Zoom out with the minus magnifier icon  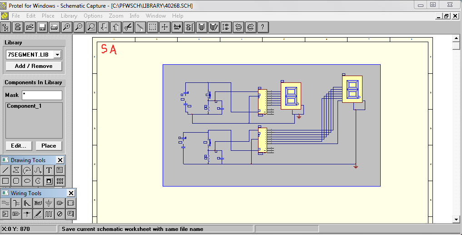point(79,27)
